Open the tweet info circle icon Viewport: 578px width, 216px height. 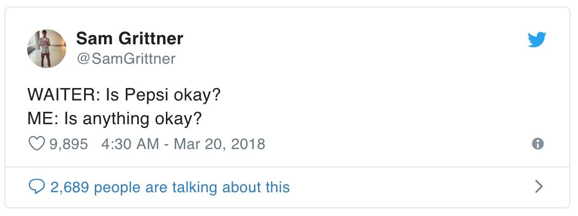[537, 144]
